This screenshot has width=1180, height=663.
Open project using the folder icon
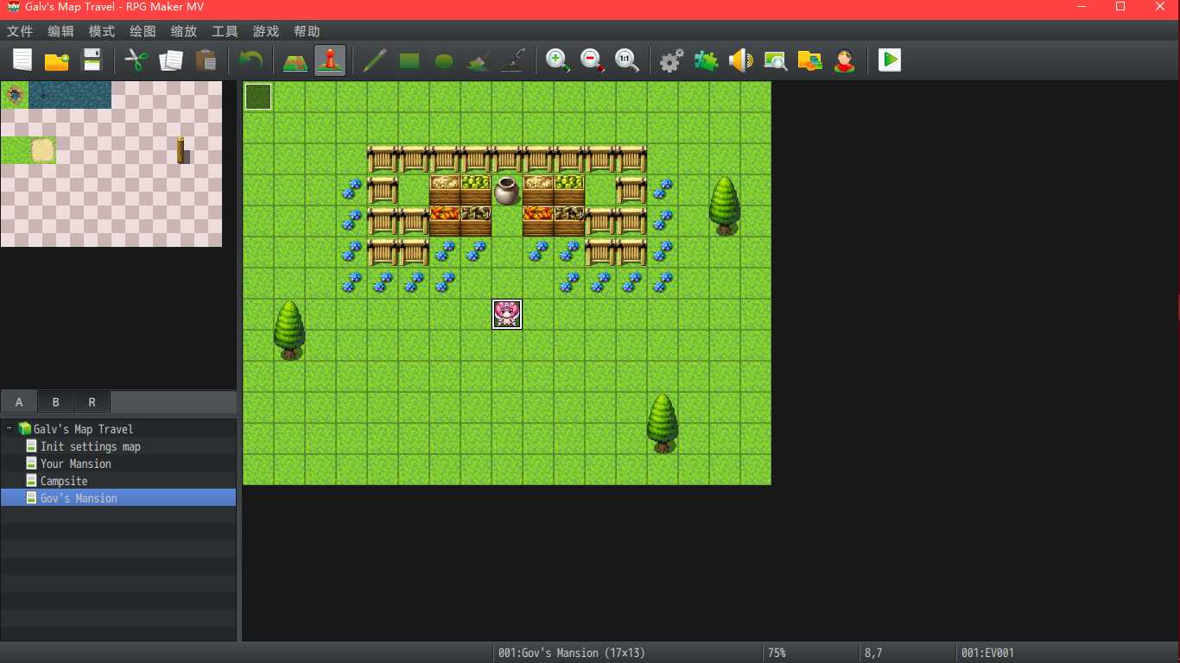[x=57, y=60]
